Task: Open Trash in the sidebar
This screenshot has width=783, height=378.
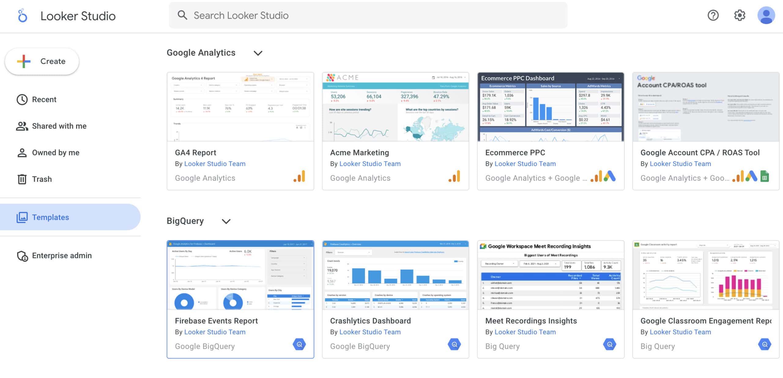Action: 70,179
